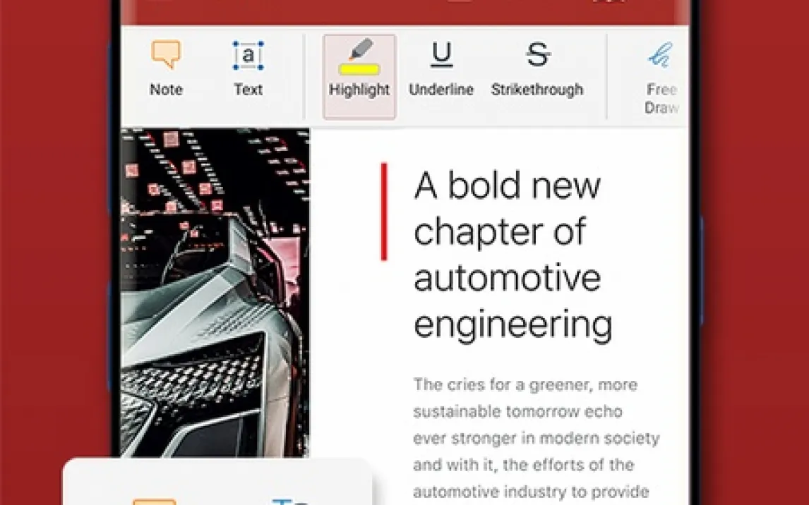
Task: Activate the Underline U icon
Action: [441, 55]
